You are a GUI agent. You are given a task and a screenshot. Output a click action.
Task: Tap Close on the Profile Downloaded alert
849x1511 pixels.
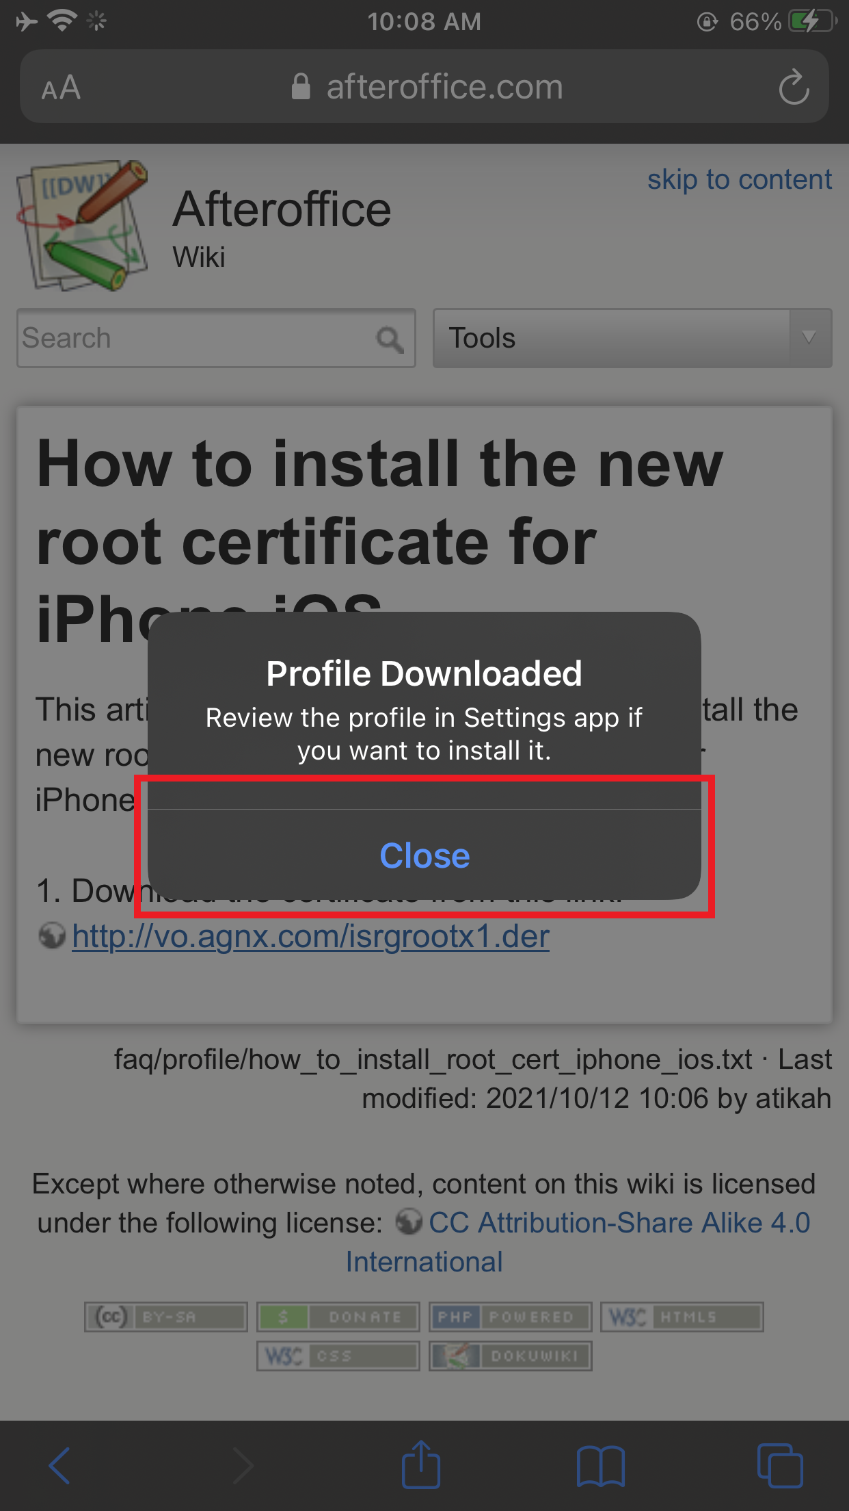424,855
